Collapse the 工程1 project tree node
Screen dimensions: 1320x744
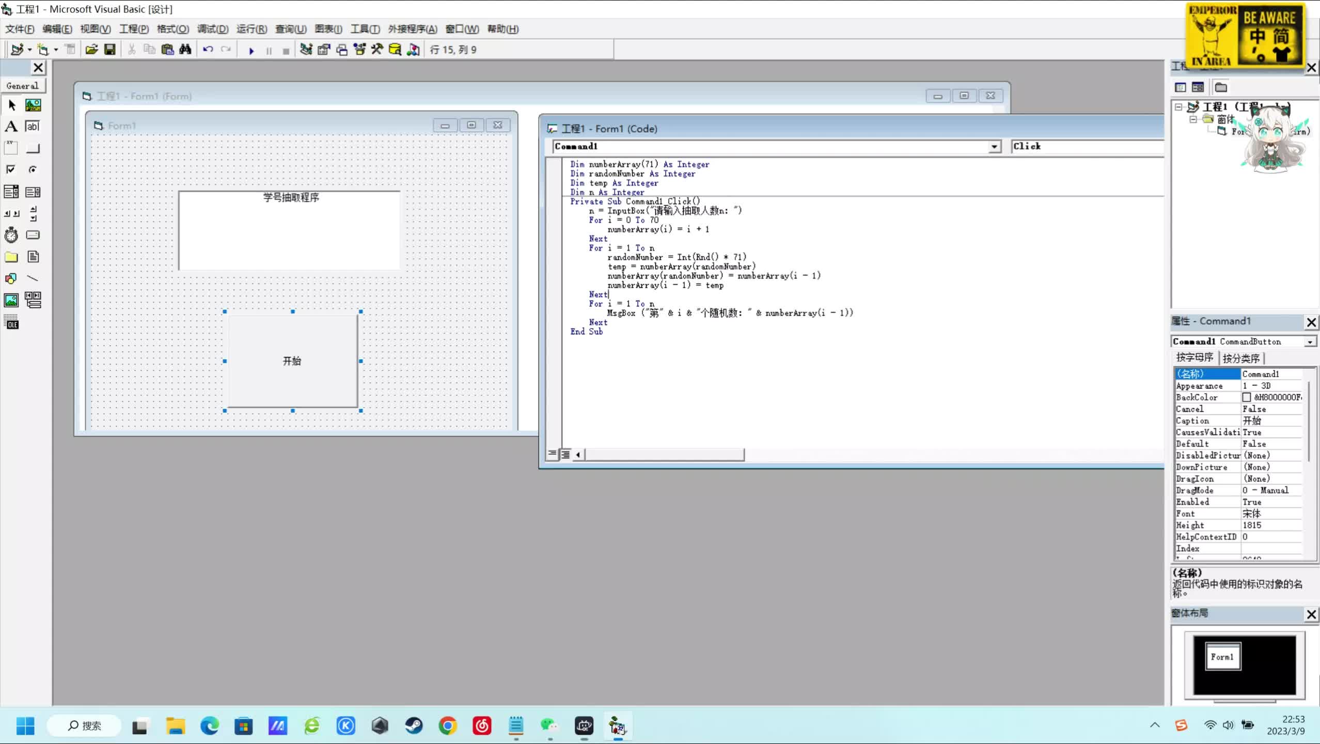(x=1178, y=107)
